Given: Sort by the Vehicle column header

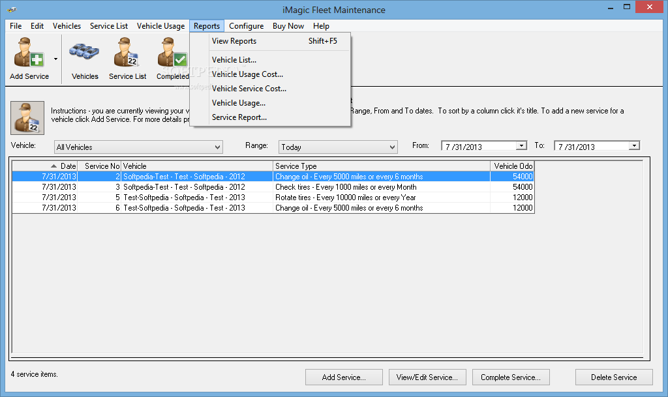Looking at the screenshot, I should point(197,166).
